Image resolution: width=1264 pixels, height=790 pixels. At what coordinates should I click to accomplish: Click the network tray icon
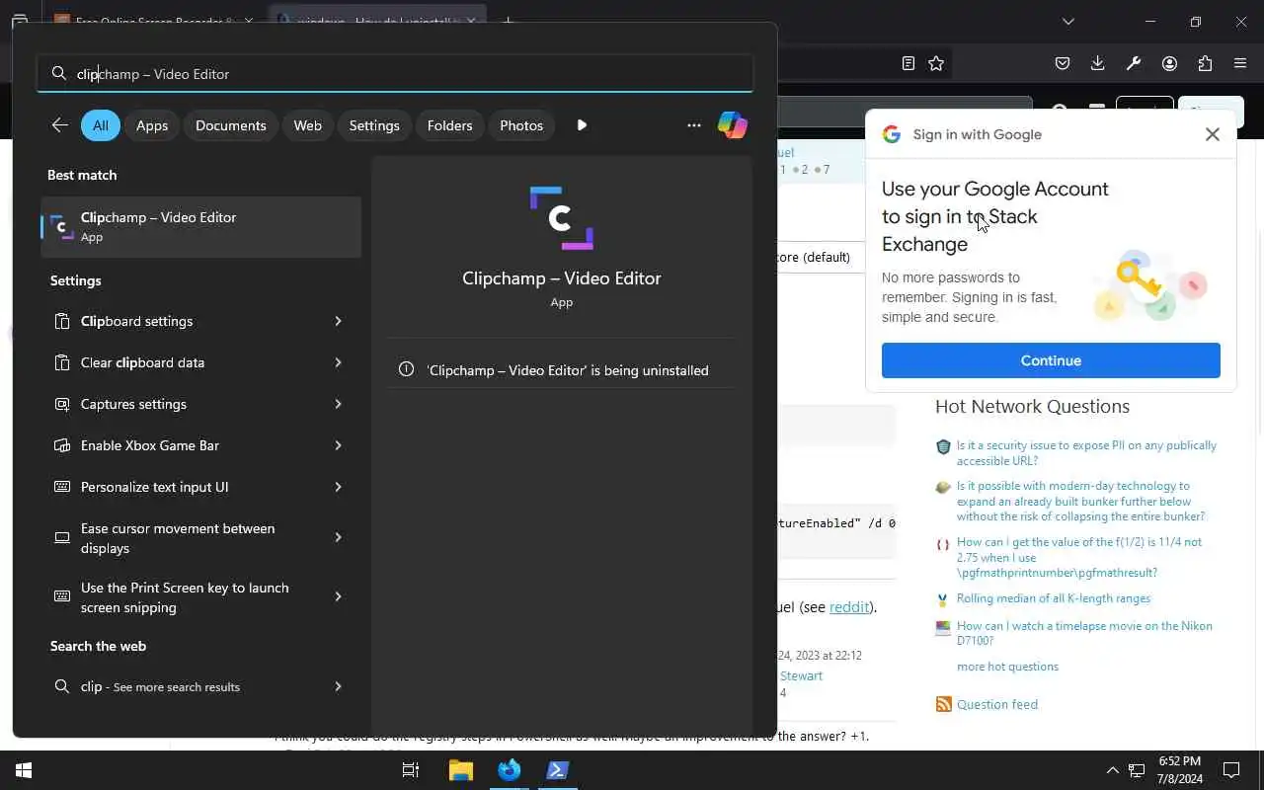[1137, 770]
